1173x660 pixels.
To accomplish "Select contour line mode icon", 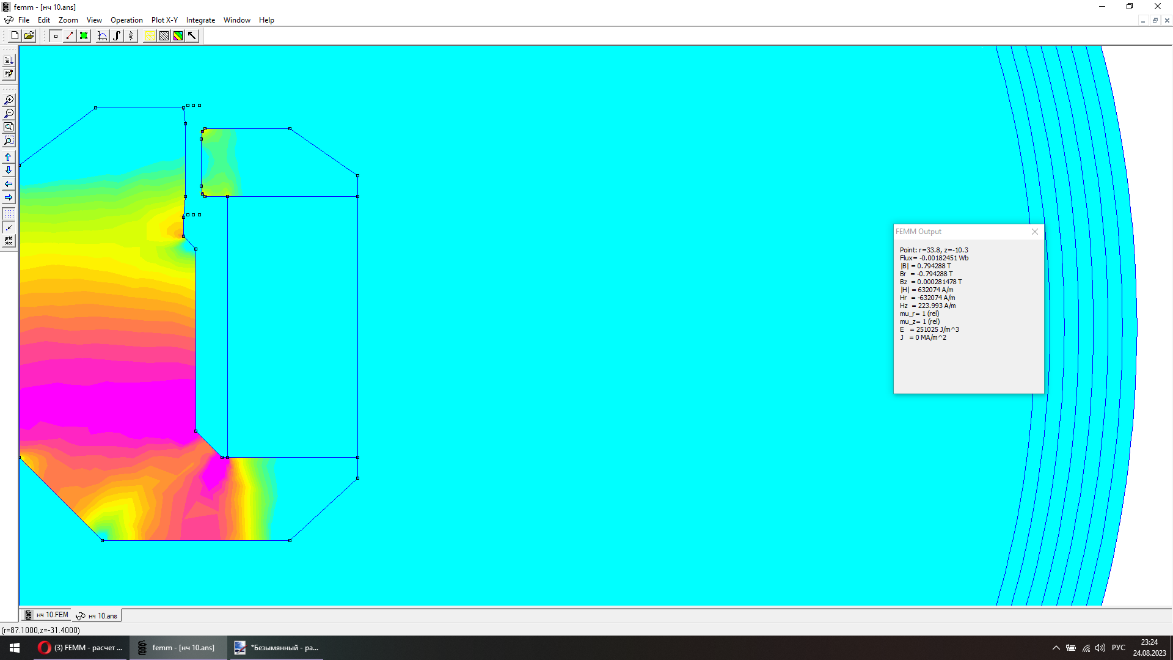I will point(70,36).
